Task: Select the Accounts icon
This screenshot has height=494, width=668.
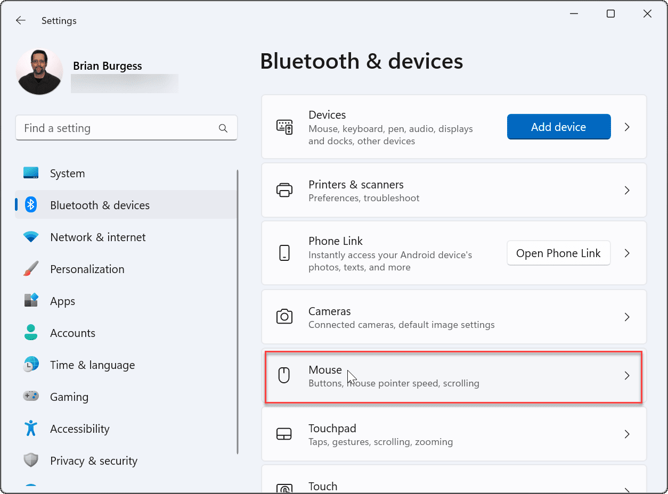Action: coord(31,333)
